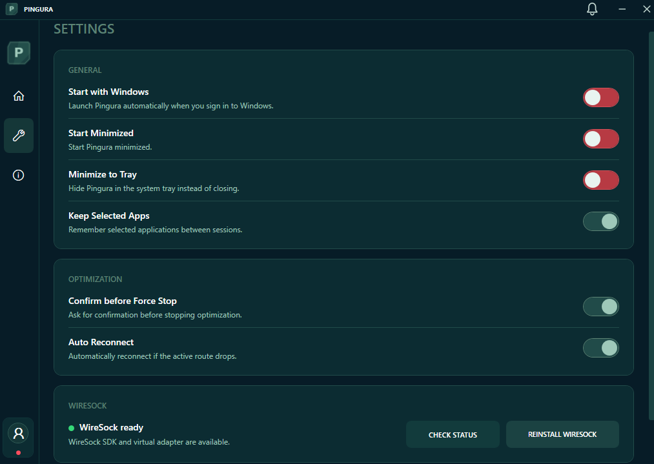654x464 pixels.
Task: Select the wrench Settings sidebar icon
Action: (x=18, y=136)
